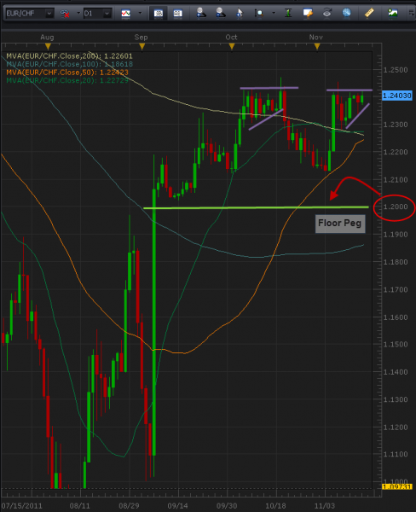416x512 pixels.
Task: Click the zoom in magnifier icon
Action: click(200, 13)
